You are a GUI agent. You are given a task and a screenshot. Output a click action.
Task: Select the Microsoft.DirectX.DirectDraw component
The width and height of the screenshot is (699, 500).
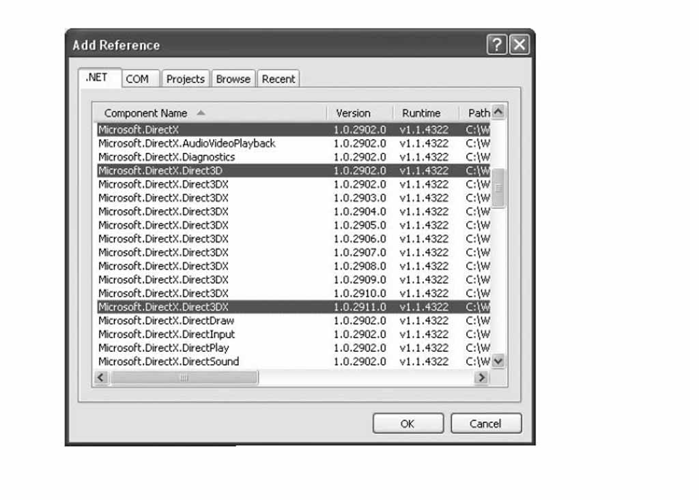tap(294, 321)
